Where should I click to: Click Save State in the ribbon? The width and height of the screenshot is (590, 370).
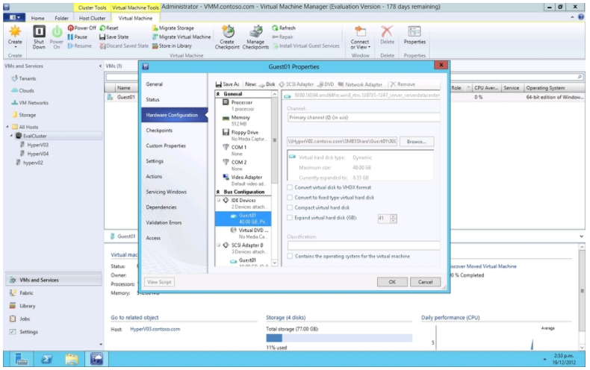pos(114,37)
